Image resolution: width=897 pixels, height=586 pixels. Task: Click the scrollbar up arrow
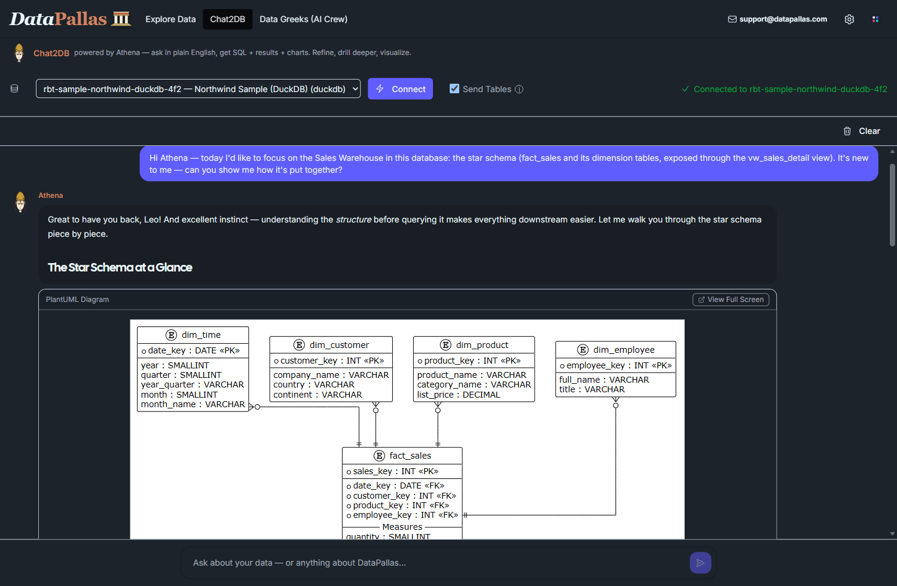(x=892, y=151)
